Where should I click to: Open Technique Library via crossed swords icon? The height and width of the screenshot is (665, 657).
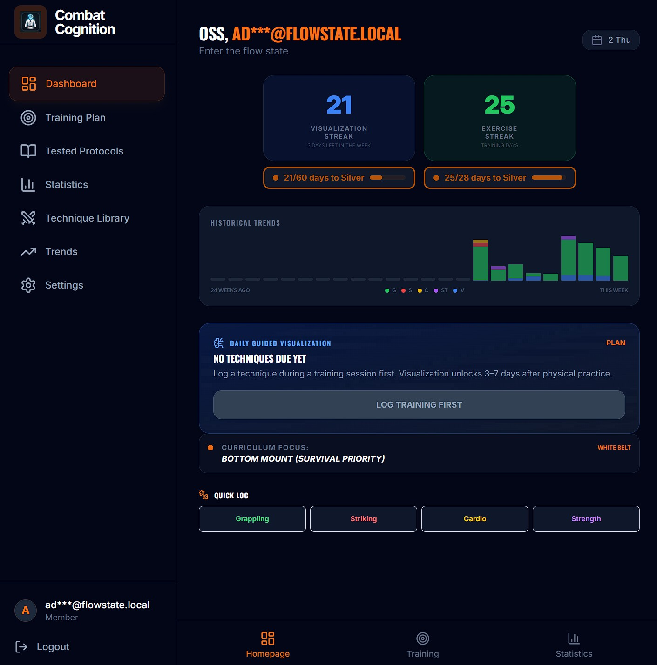[28, 218]
